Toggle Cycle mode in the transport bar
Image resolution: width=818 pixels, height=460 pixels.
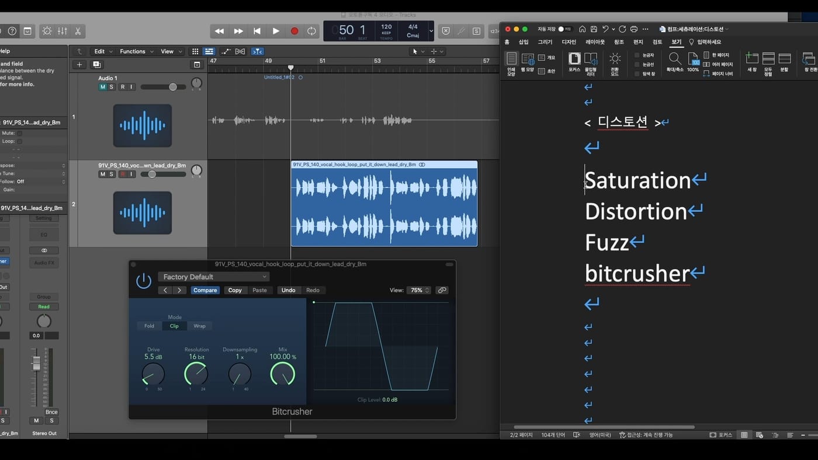tap(312, 31)
